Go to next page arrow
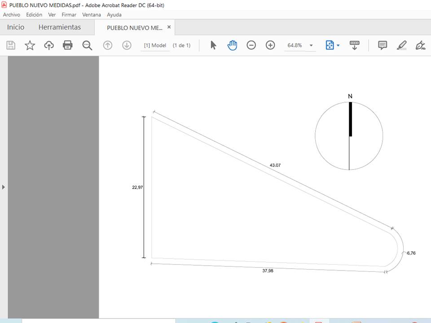The image size is (431, 323). pyautogui.click(x=127, y=45)
